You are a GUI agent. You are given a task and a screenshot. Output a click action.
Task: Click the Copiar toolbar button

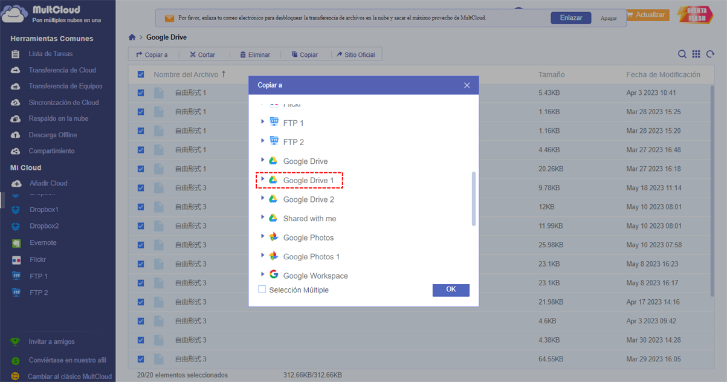[x=304, y=54]
